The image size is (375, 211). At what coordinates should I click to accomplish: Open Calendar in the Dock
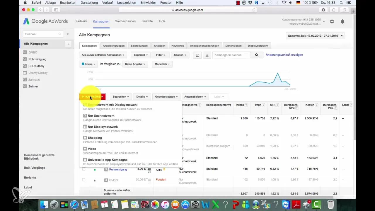(105, 204)
